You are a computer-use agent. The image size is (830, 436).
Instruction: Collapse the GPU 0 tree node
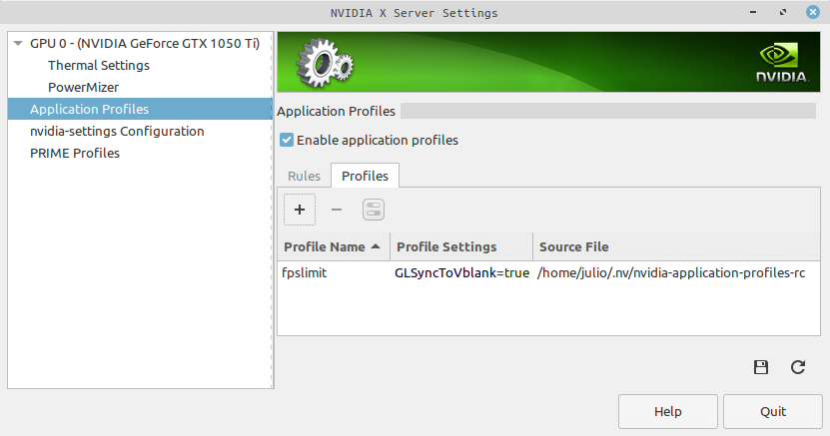18,43
